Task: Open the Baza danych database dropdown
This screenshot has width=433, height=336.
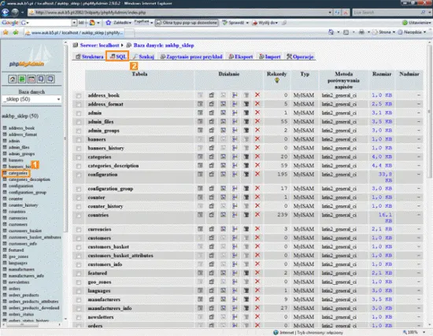Action: pyautogui.click(x=31, y=99)
